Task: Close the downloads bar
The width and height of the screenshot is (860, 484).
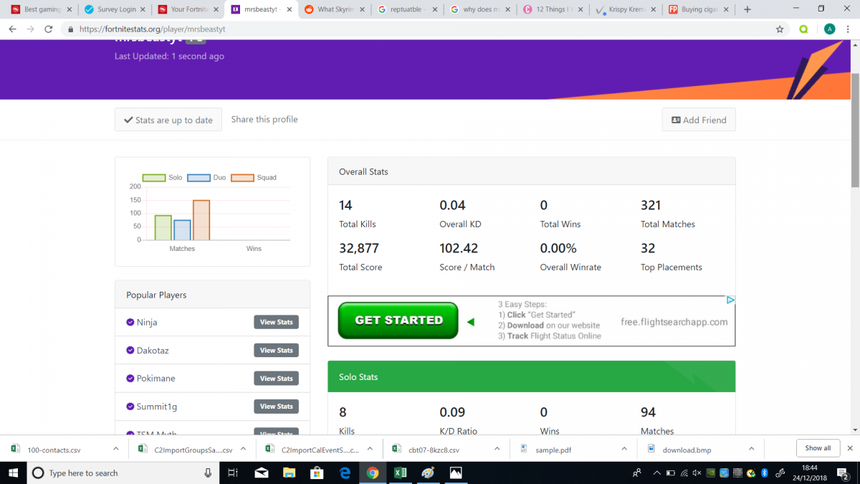Action: [x=850, y=448]
